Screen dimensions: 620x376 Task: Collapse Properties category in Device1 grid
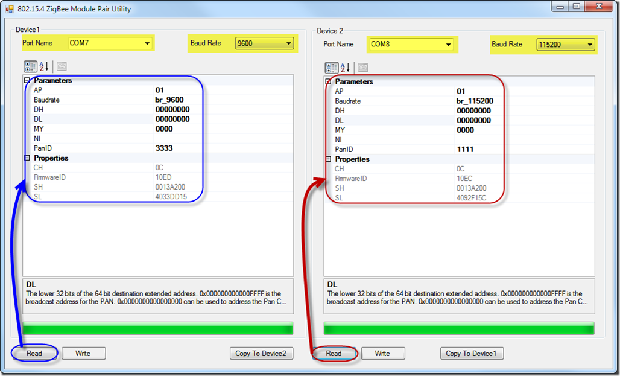[27, 158]
